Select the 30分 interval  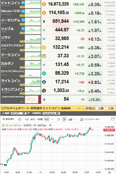coord(33,119)
